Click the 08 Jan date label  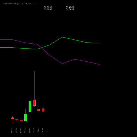coord(25,130)
